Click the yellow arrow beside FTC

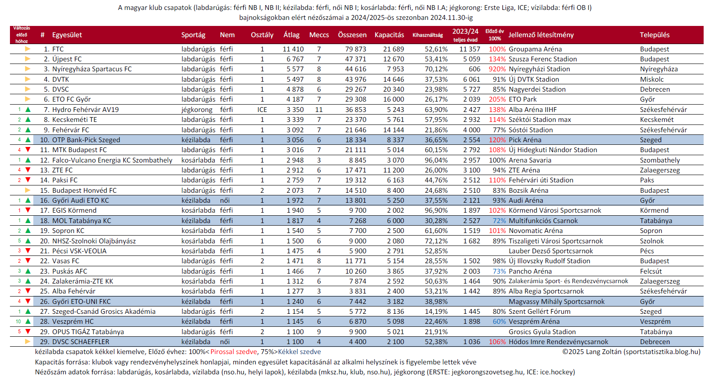28,49
